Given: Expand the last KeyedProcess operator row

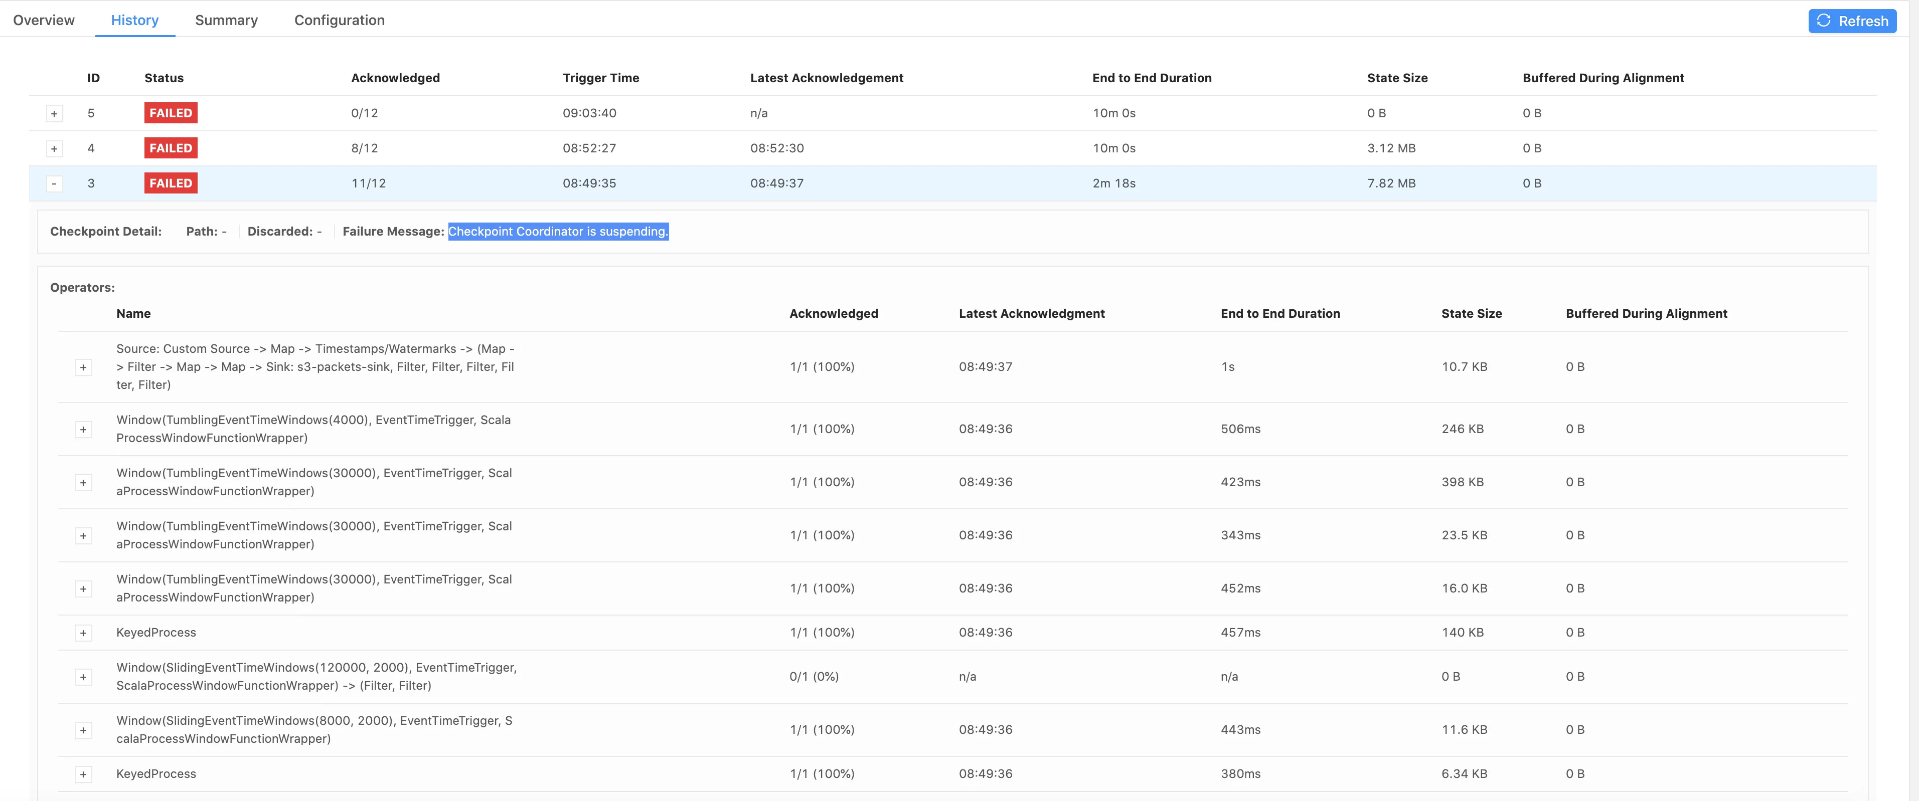Looking at the screenshot, I should 83,775.
